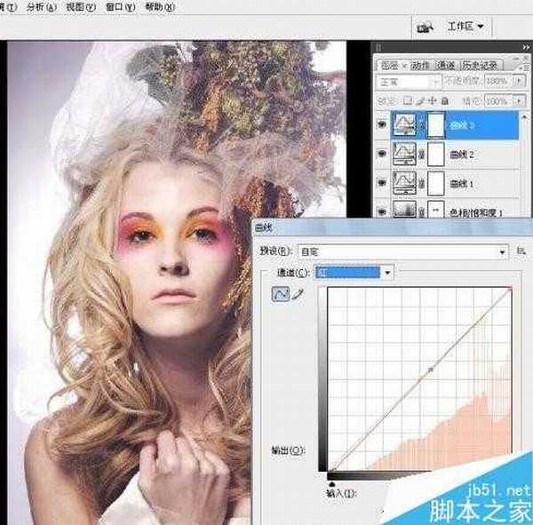Open the 工作区 workspace dropdown

[x=465, y=26]
